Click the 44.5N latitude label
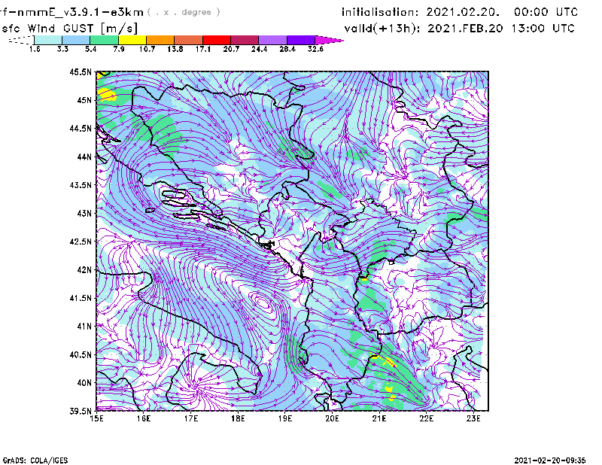602x465 pixels. click(81, 128)
